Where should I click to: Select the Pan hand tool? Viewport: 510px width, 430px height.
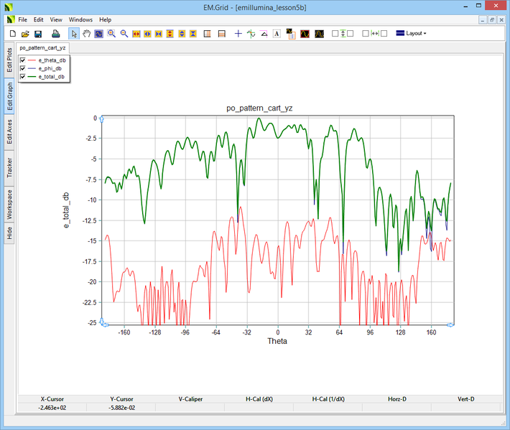87,34
